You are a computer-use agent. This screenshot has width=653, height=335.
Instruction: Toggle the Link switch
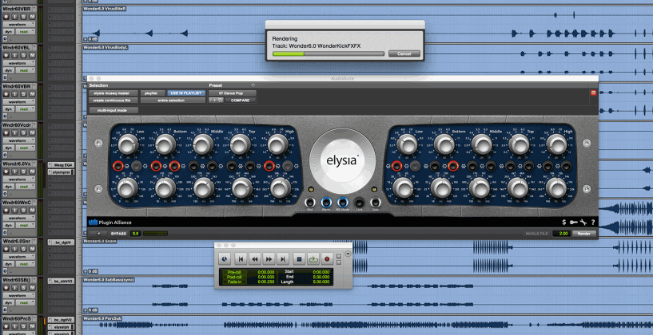pyautogui.click(x=359, y=203)
